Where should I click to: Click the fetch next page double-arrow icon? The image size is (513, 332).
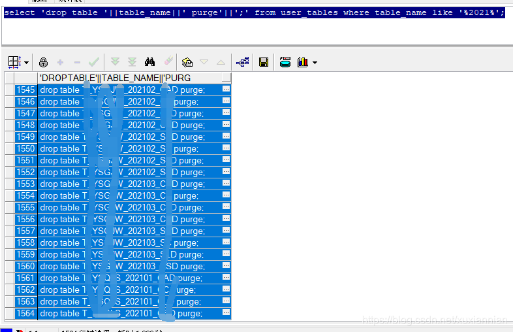coord(115,61)
